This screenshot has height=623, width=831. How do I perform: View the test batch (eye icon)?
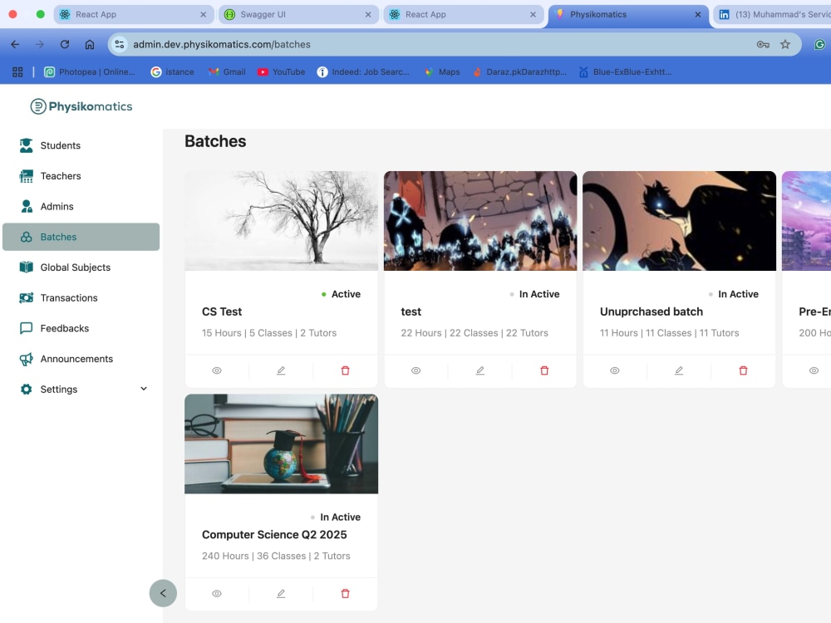[416, 370]
